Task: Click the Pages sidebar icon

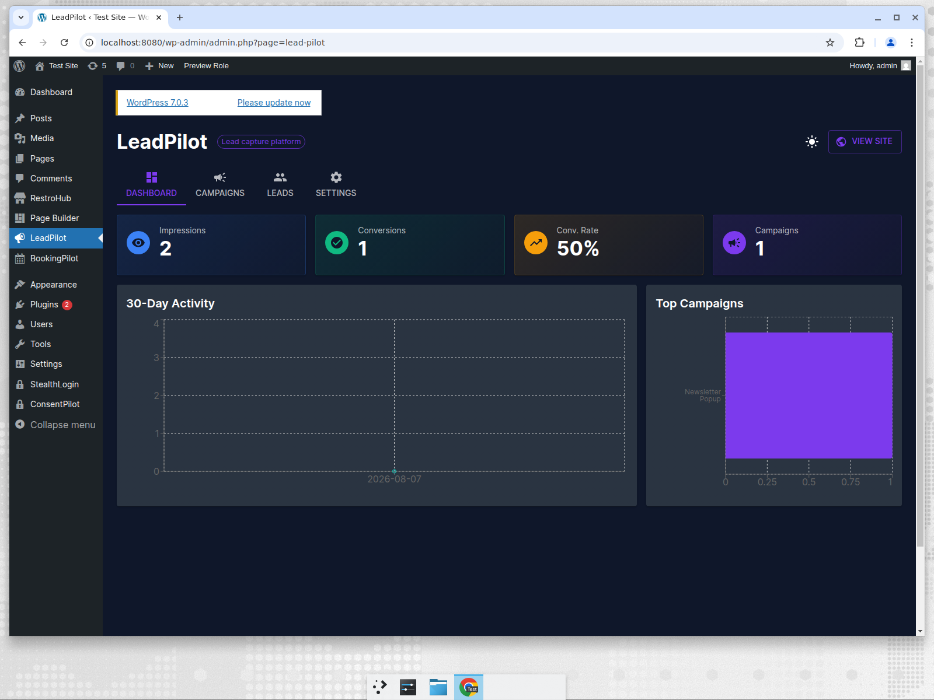Action: tap(20, 159)
